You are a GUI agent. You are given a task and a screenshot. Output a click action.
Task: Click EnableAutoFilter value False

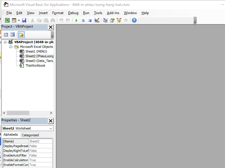point(40,156)
